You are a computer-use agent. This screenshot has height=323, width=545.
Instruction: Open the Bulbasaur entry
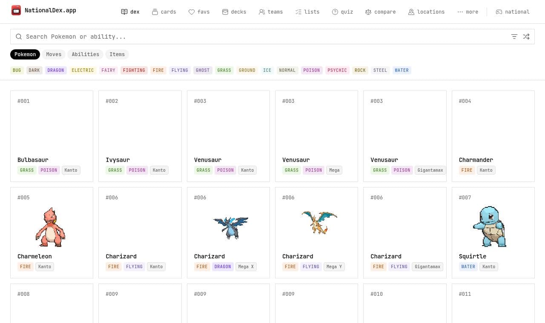coord(52,136)
